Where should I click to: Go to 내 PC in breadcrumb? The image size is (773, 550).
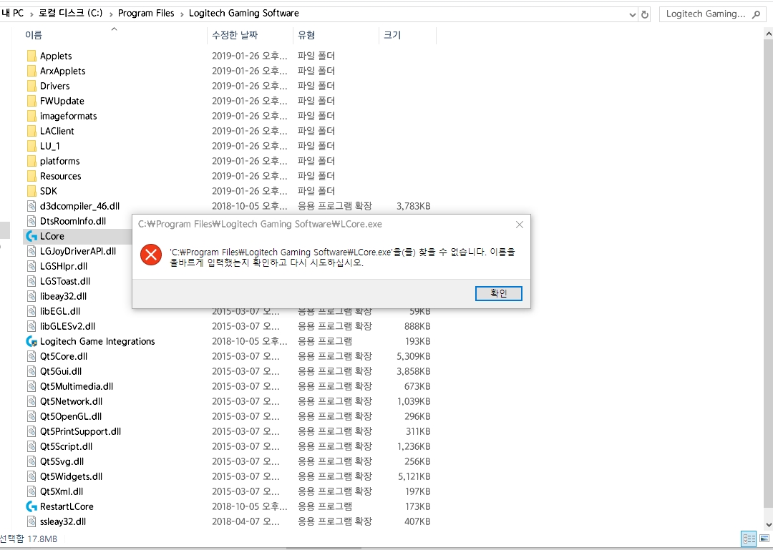point(12,14)
